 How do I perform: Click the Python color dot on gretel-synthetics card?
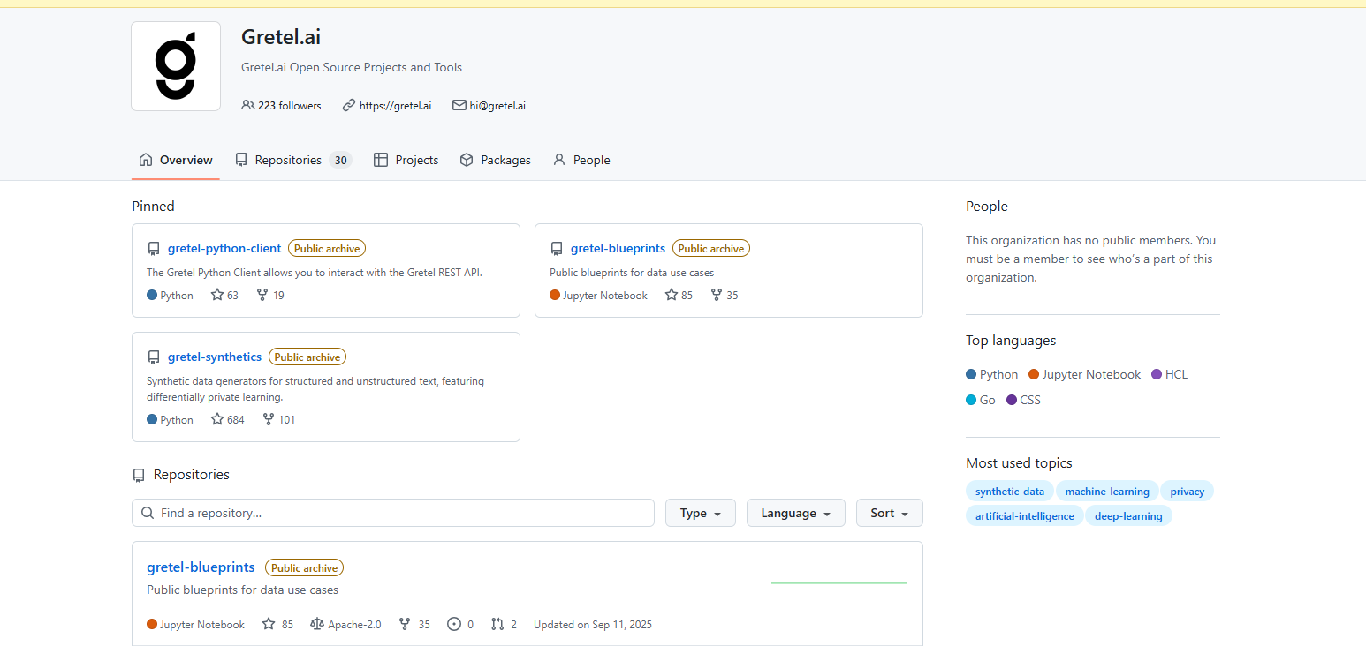point(152,419)
